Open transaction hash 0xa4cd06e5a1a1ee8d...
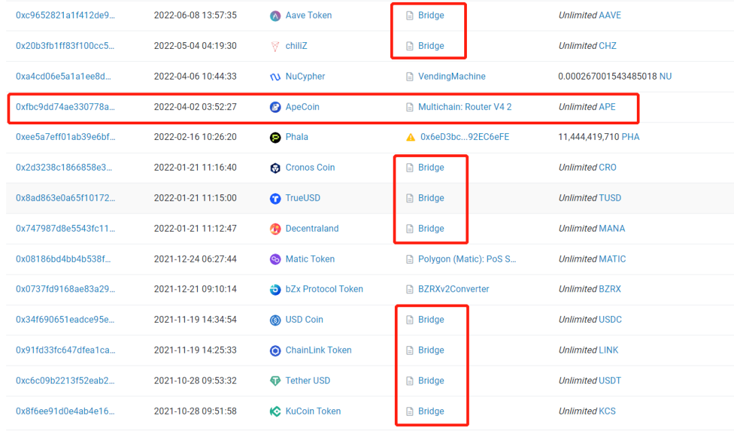The height and width of the screenshot is (437, 734). 63,76
